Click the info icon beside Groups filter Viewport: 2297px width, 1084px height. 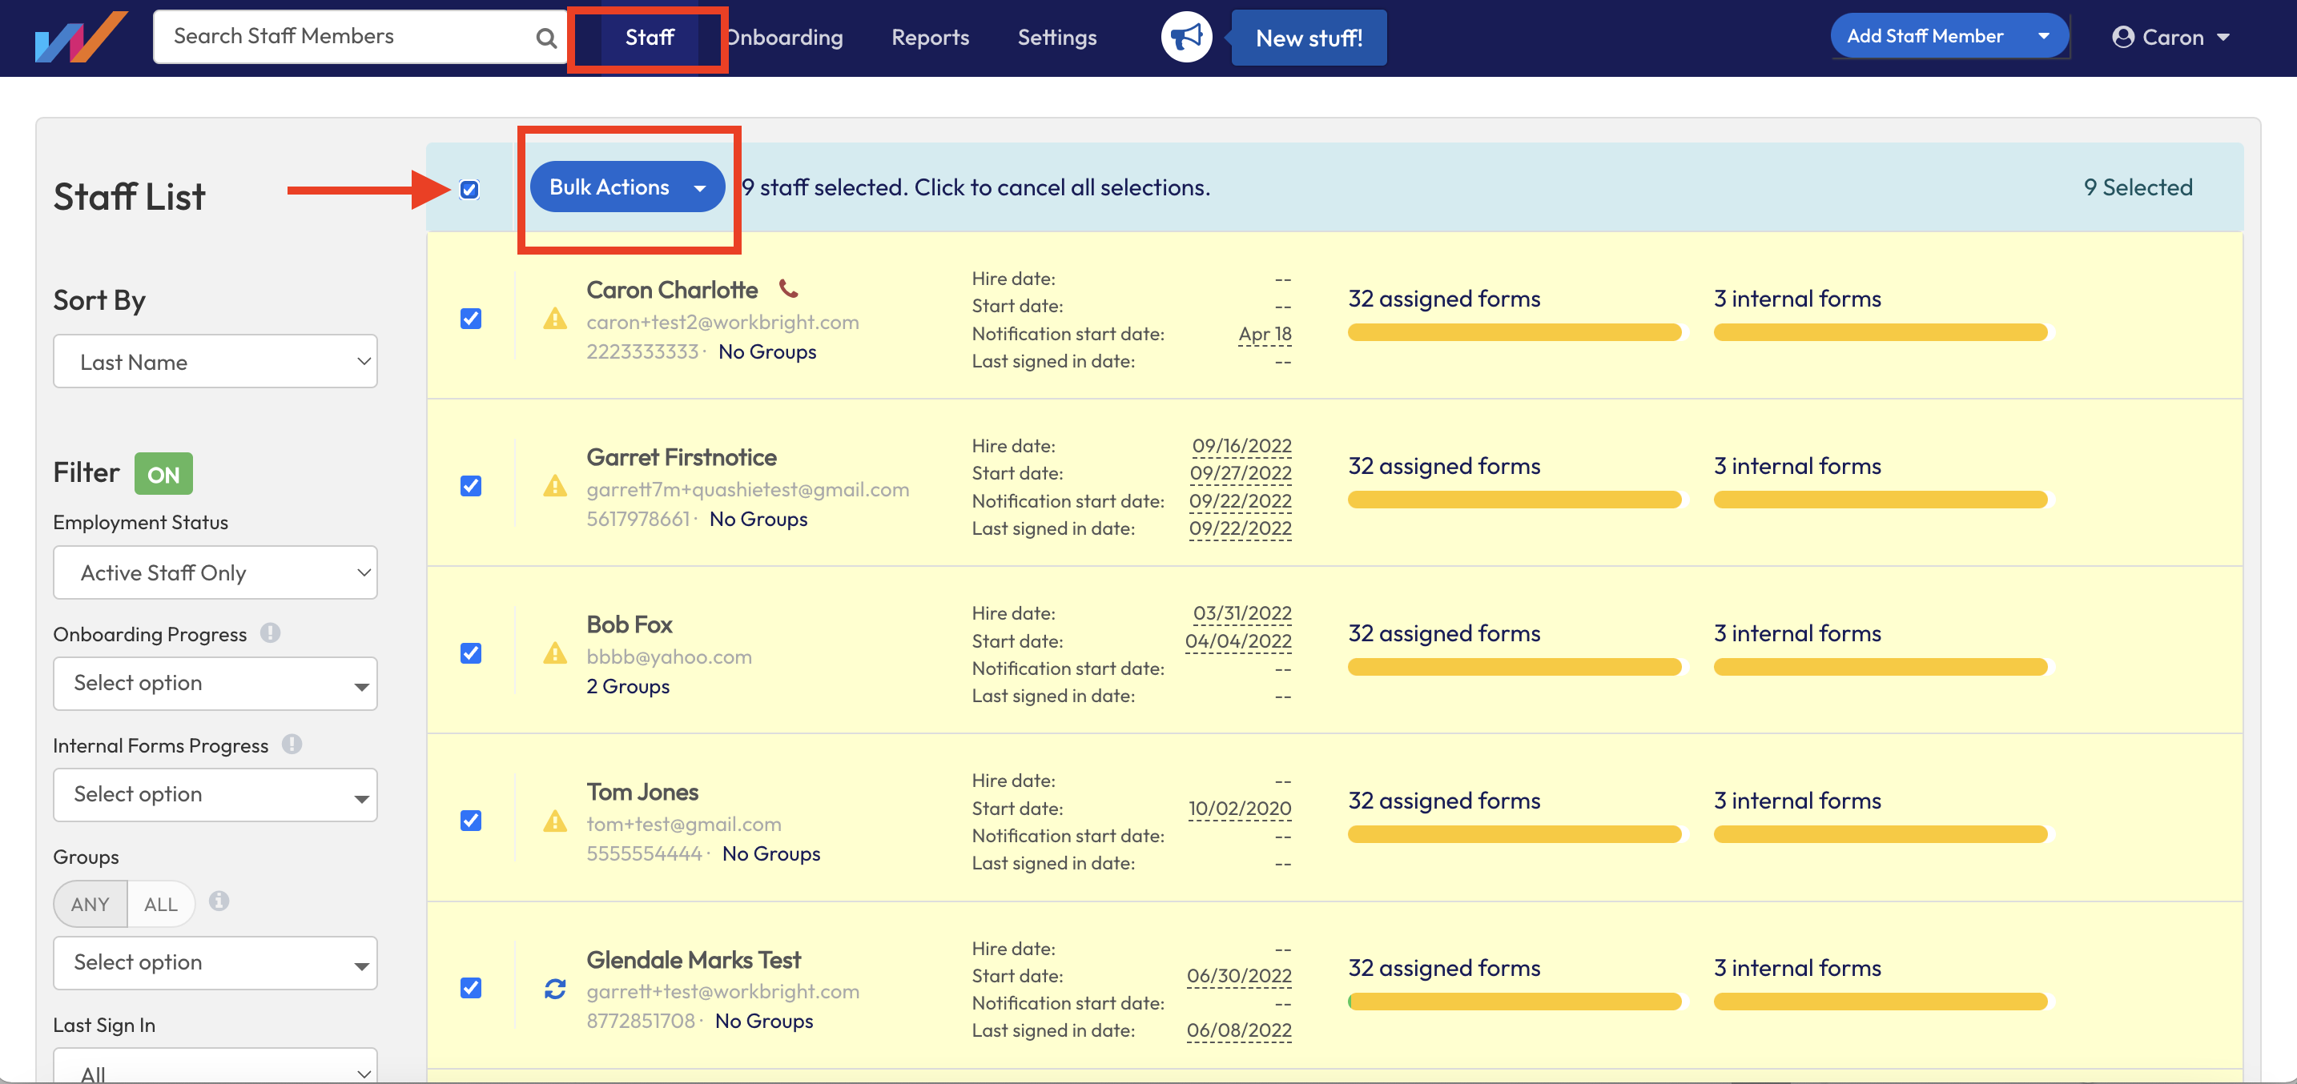coord(219,902)
